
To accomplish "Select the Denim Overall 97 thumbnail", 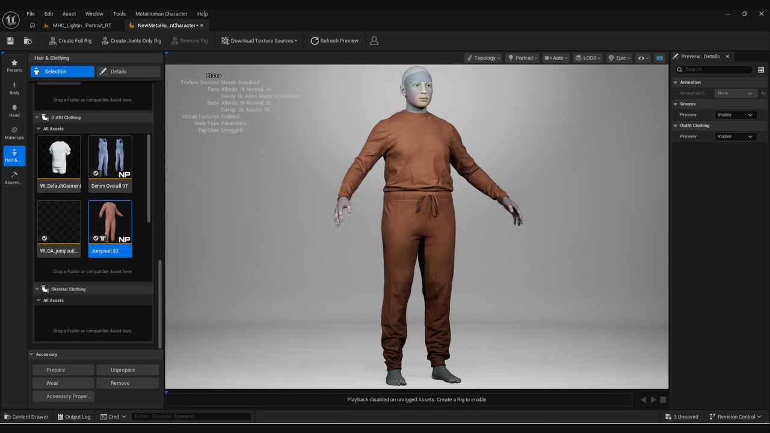I will point(110,163).
